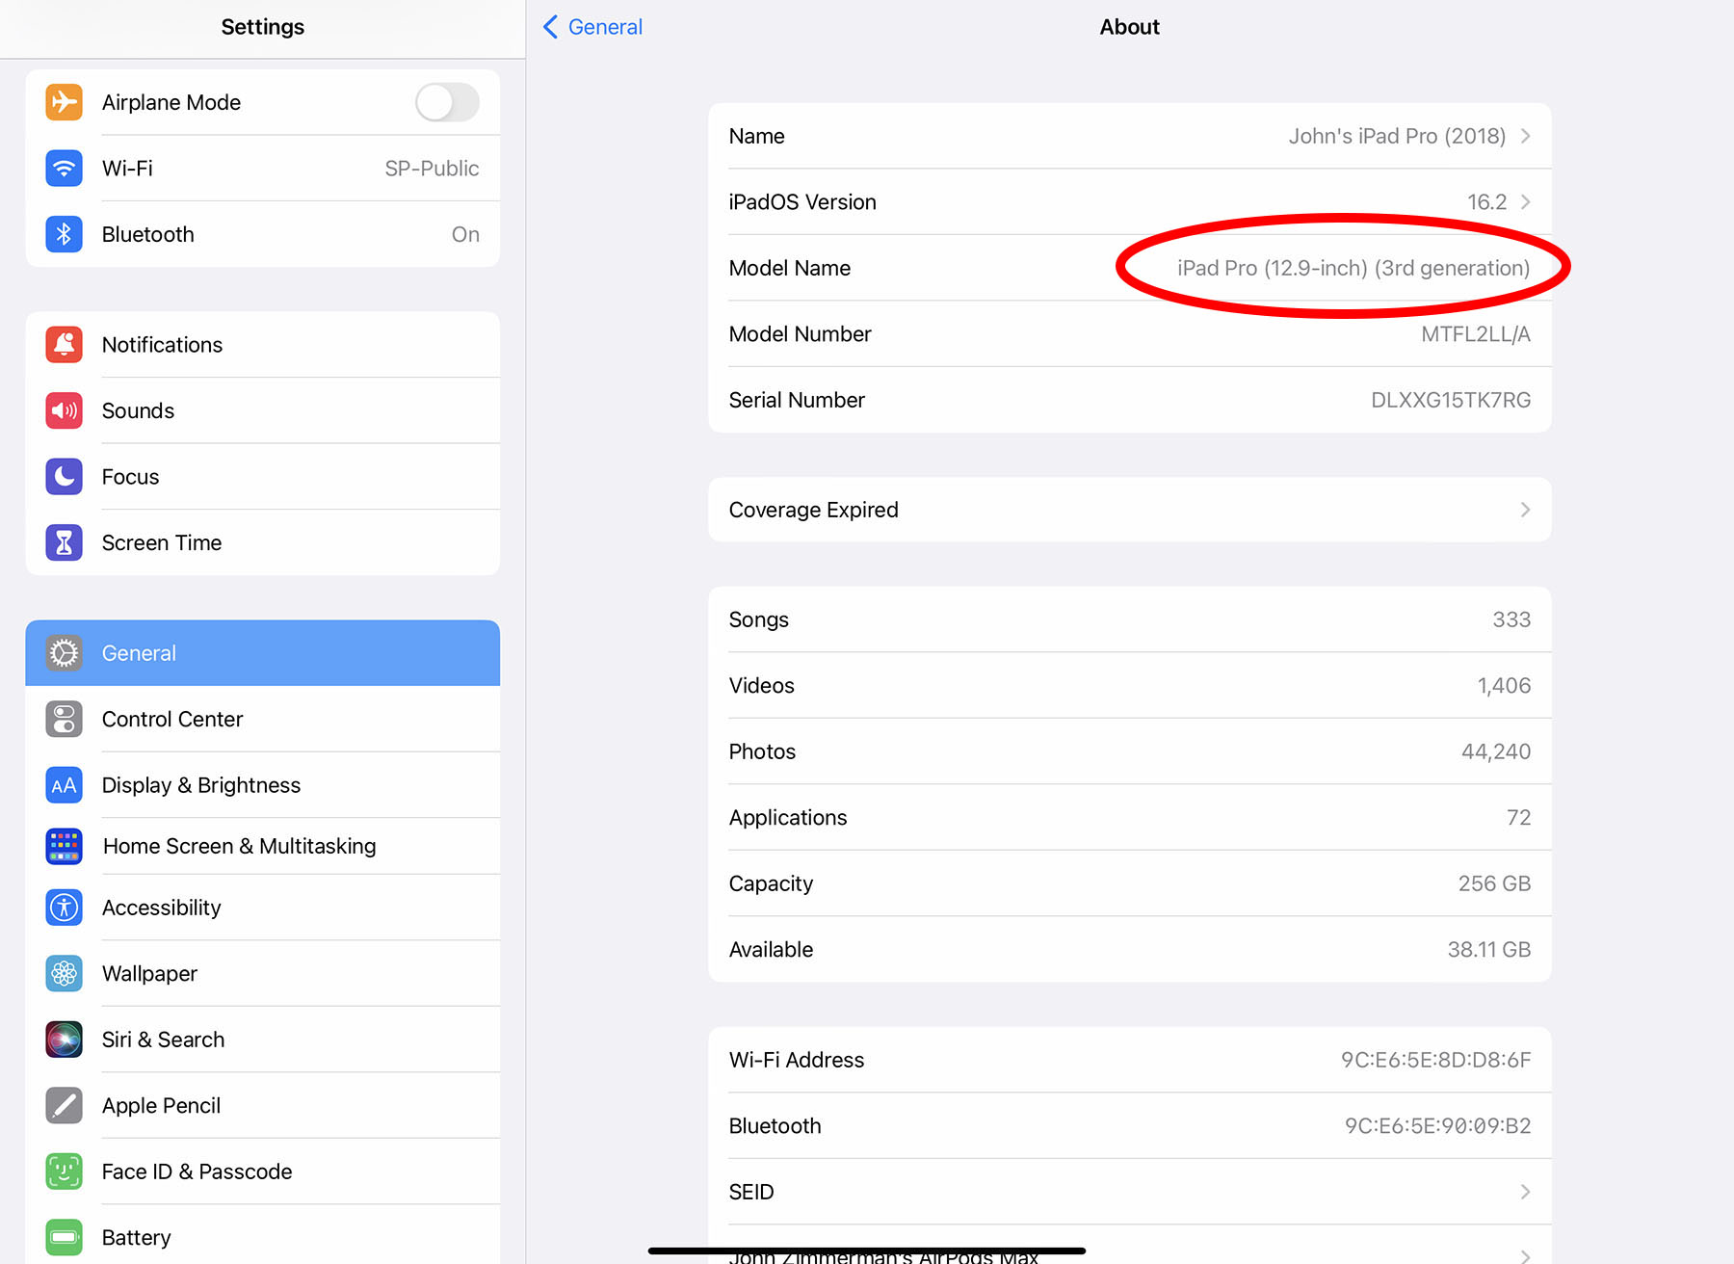1734x1264 pixels.
Task: Tap the General back button
Action: [590, 26]
